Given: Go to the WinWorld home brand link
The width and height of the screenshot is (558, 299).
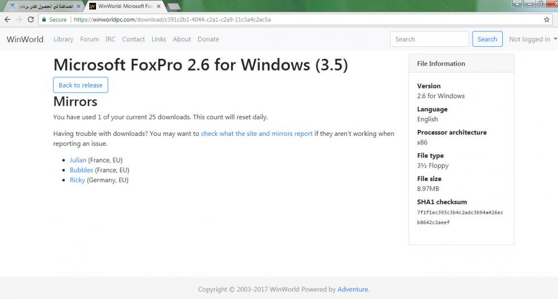Looking at the screenshot, I should click(25, 39).
